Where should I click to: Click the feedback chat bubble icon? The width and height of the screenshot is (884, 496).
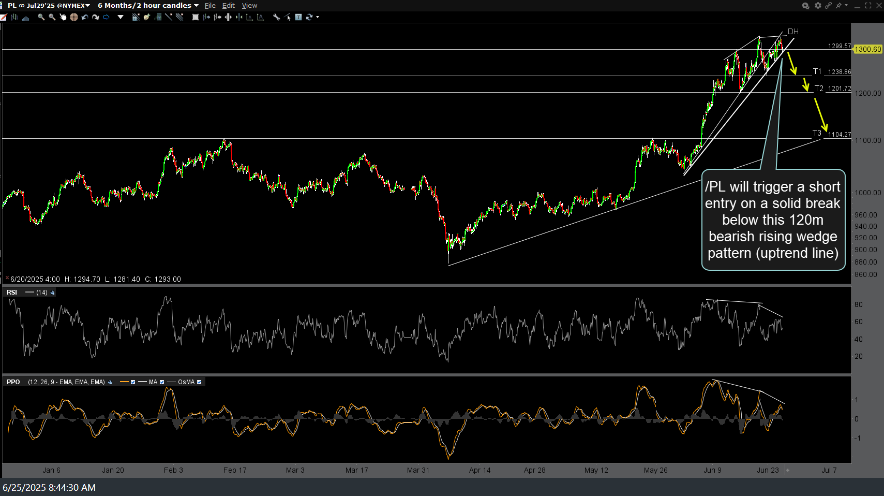(805, 6)
